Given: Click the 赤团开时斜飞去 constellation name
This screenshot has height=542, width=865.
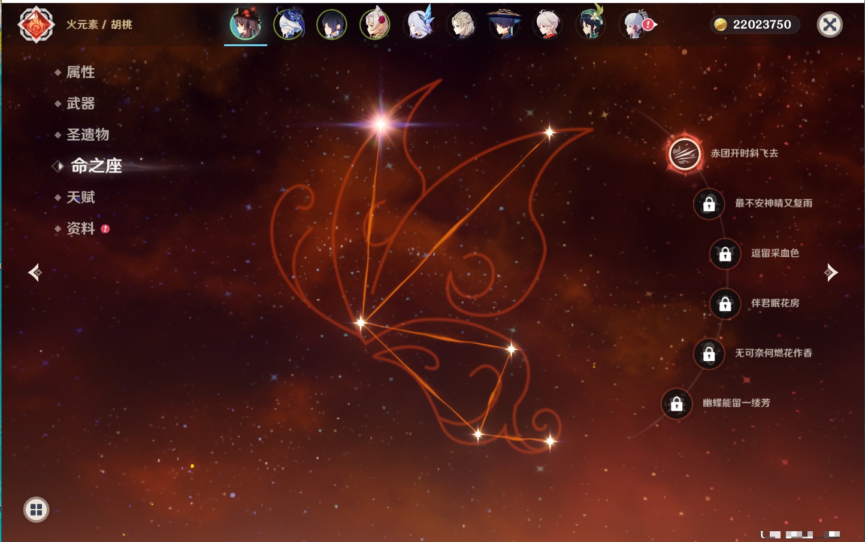Looking at the screenshot, I should pos(745,153).
